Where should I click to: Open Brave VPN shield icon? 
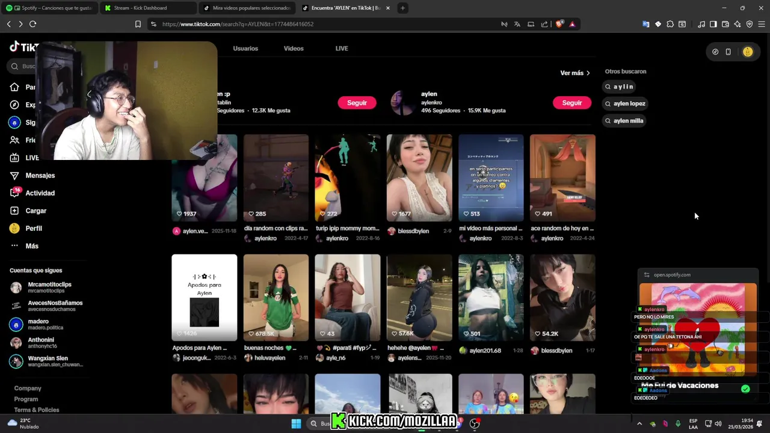click(x=750, y=24)
